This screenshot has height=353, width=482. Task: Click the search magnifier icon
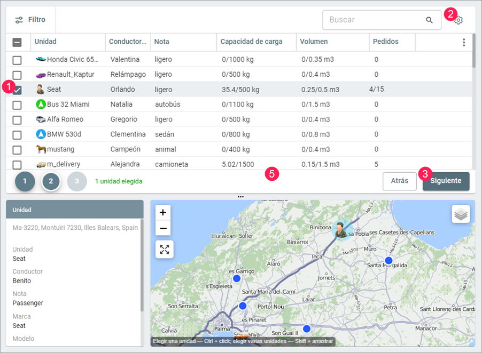pyautogui.click(x=429, y=20)
